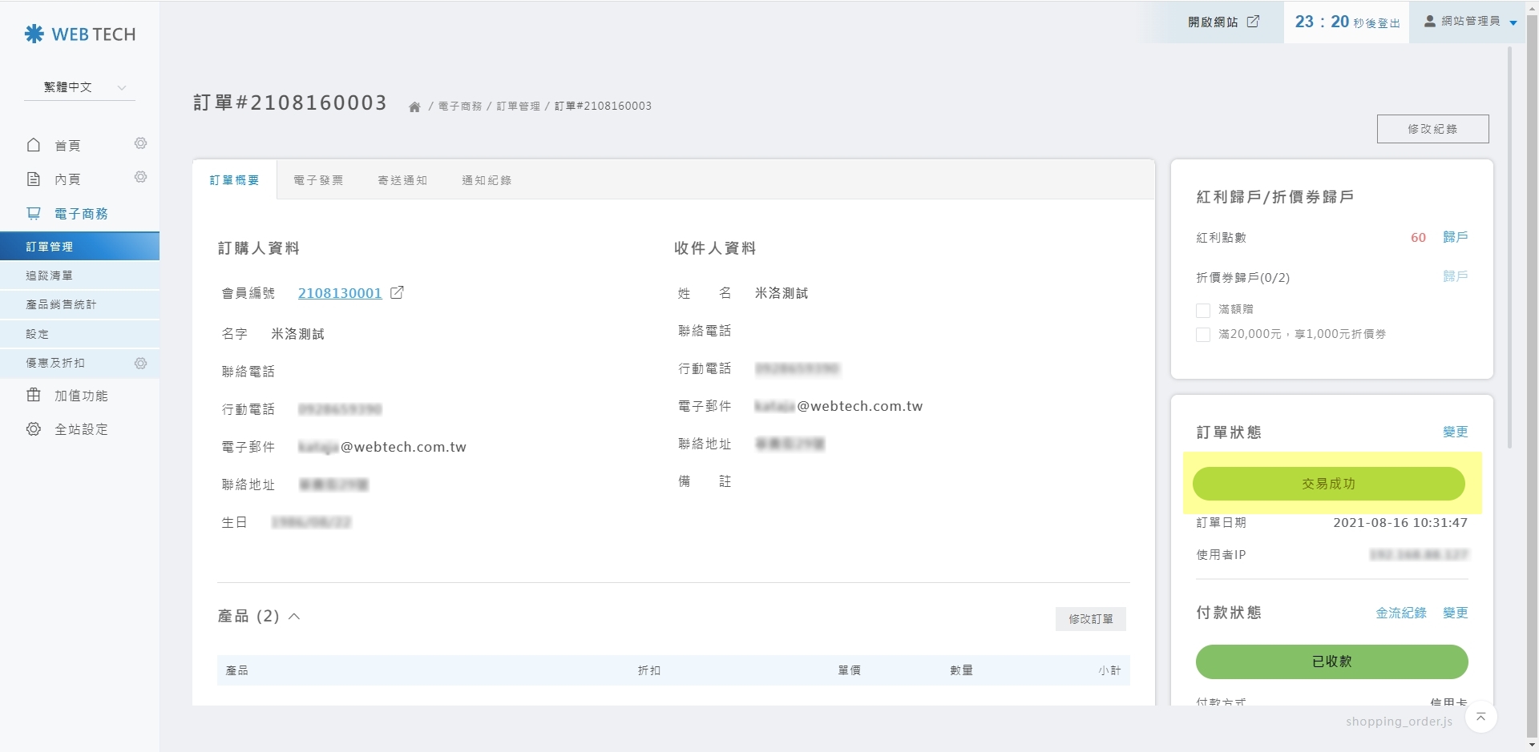
Task: Click gear icon next to 首頁
Action: [x=141, y=143]
